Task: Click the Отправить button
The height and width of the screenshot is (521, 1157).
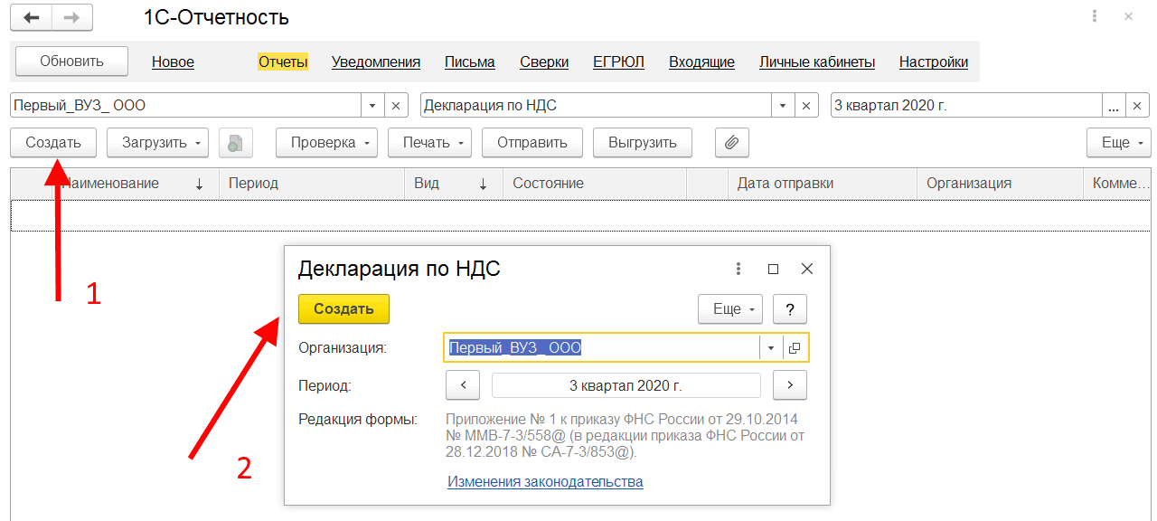Action: (532, 142)
